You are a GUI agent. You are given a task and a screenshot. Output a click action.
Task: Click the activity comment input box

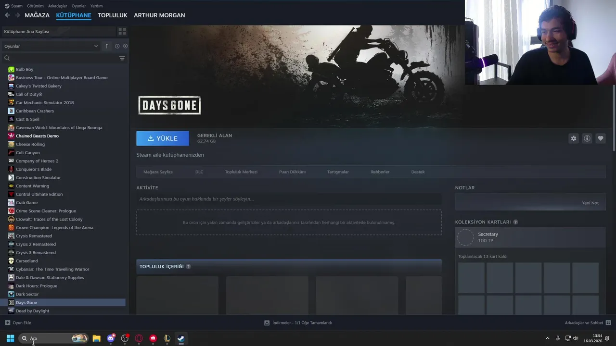[289, 199]
